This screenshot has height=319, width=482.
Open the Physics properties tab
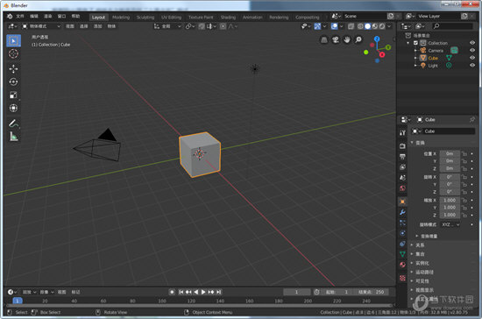pos(402,233)
